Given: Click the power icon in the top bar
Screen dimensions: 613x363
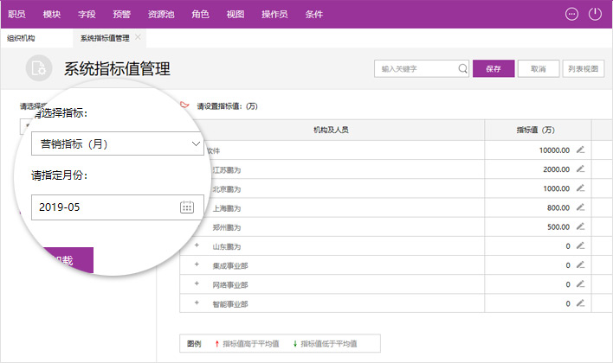Looking at the screenshot, I should click(x=595, y=14).
